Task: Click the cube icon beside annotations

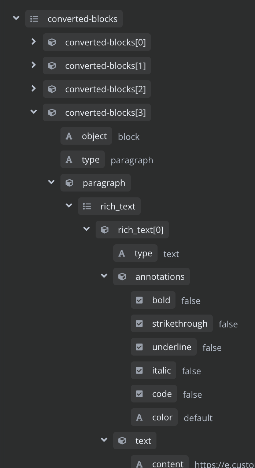Action: pyautogui.click(x=122, y=276)
